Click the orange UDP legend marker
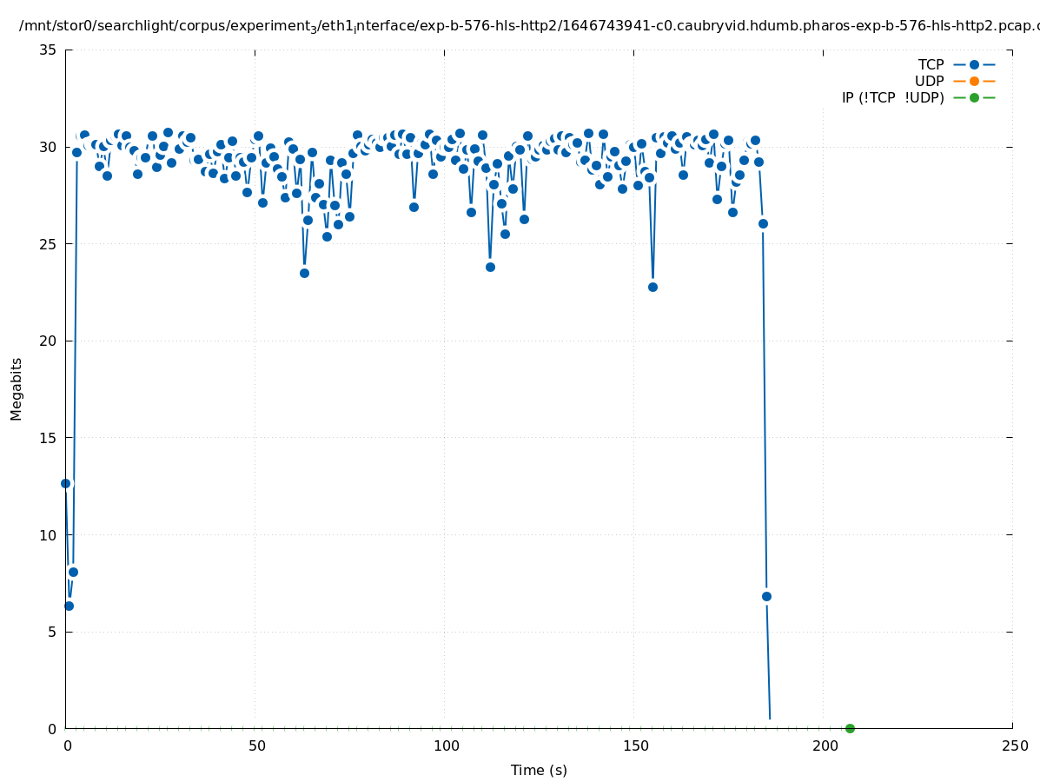This screenshot has width=1040, height=782. [974, 81]
